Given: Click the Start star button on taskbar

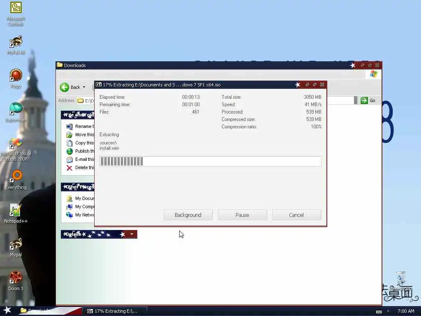Looking at the screenshot, I should pyautogui.click(x=7, y=310).
